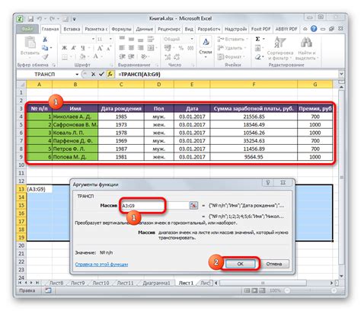Click the percent style icon
The height and width of the screenshot is (311, 361).
pyautogui.click(x=180, y=48)
